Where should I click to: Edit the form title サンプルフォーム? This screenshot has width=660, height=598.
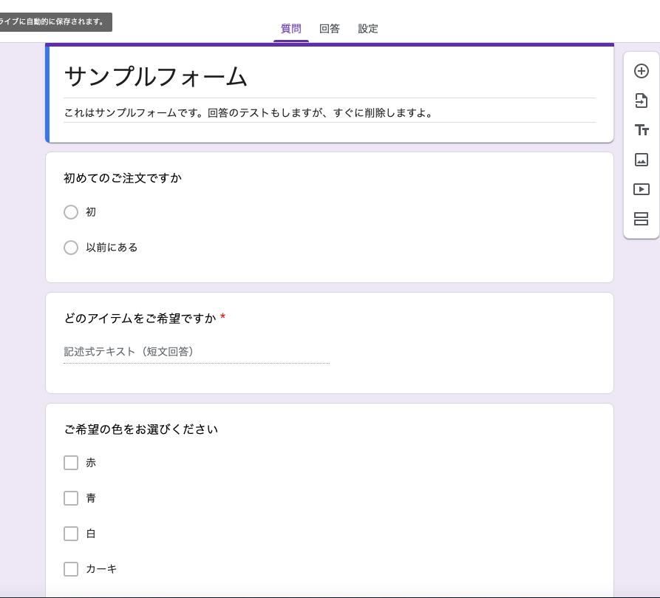[x=154, y=74]
